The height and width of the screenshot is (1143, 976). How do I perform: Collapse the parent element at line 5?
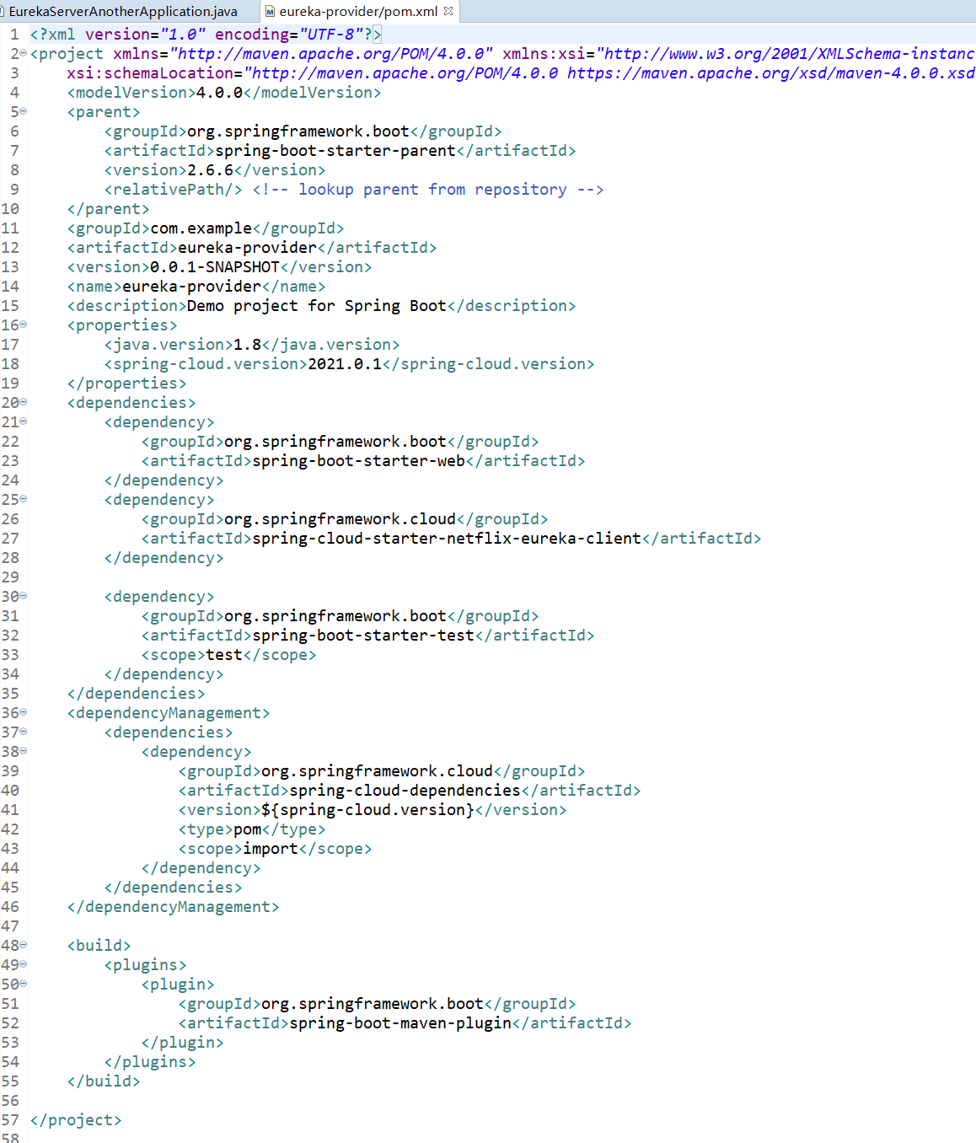pos(24,111)
